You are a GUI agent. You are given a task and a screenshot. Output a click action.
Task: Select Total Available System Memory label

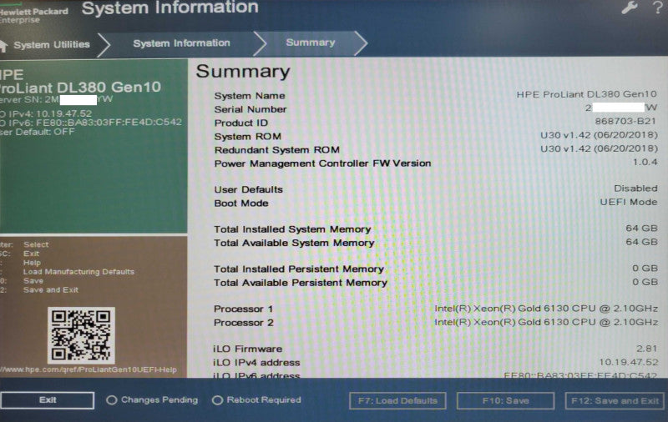pyautogui.click(x=294, y=243)
